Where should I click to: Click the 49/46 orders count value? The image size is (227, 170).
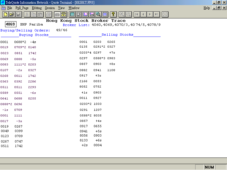(62, 30)
